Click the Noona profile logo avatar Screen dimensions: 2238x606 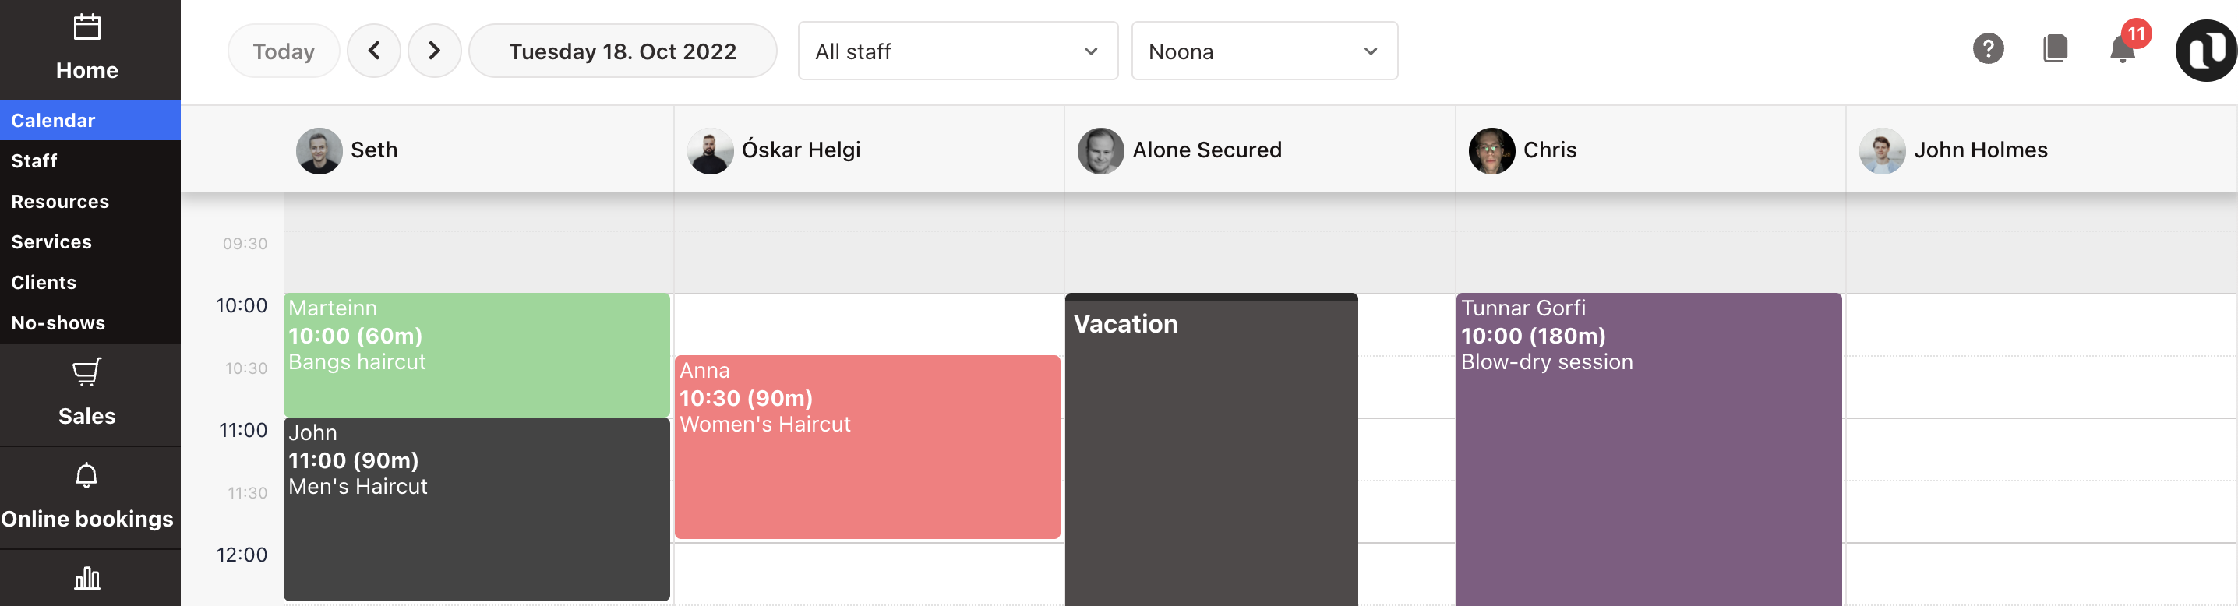pos(2206,51)
